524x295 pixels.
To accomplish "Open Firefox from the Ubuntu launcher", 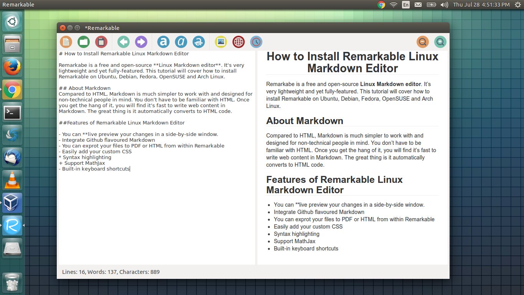I will [12, 67].
